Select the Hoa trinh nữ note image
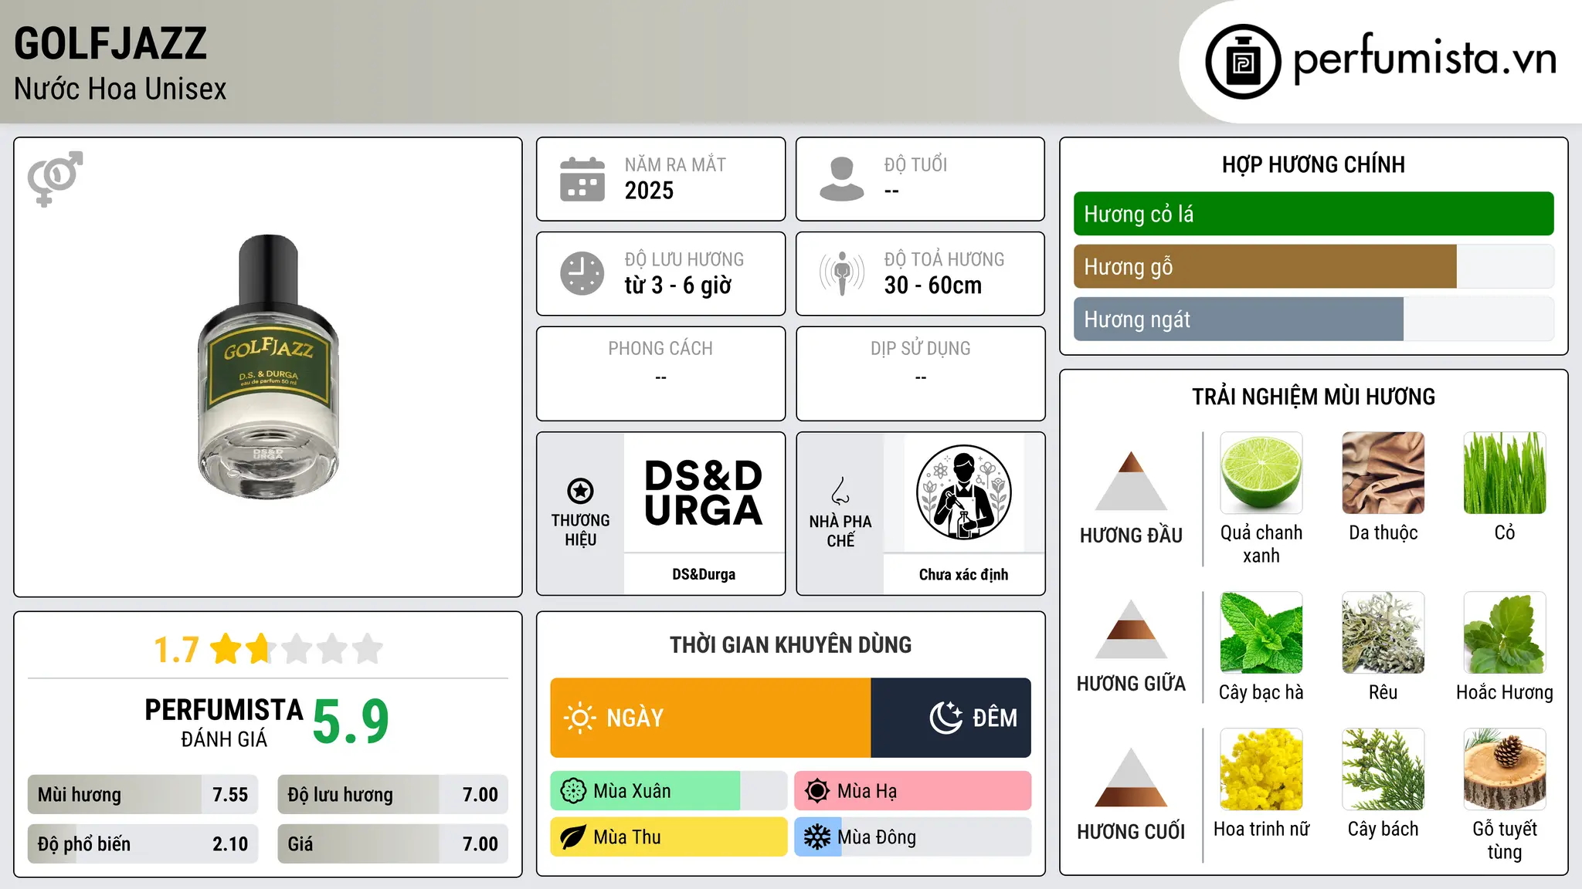Image resolution: width=1582 pixels, height=889 pixels. (1261, 769)
